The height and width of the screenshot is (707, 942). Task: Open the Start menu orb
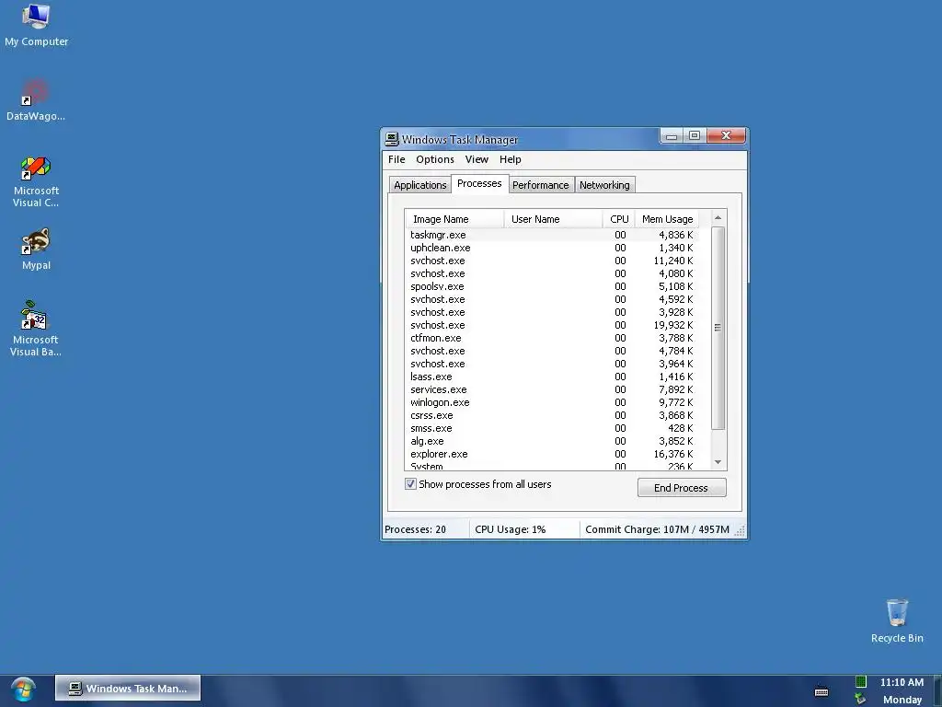23,689
